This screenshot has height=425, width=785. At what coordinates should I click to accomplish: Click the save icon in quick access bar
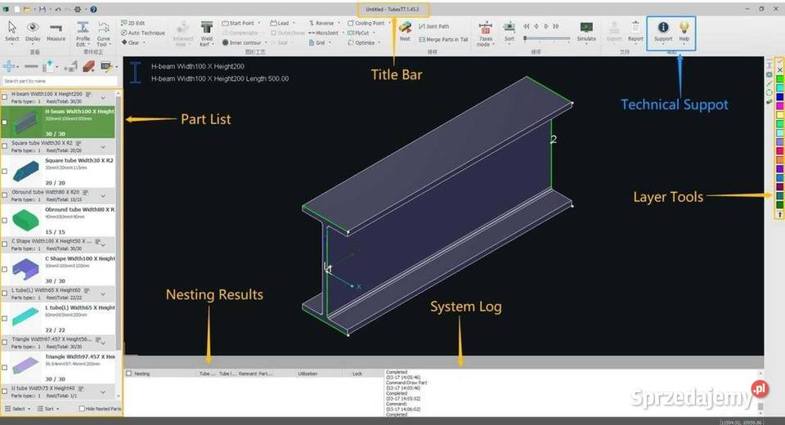(43, 9)
